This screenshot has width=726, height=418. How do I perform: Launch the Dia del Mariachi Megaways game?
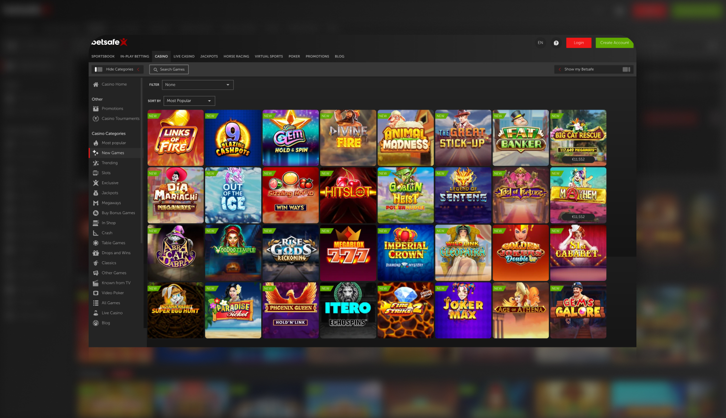175,195
